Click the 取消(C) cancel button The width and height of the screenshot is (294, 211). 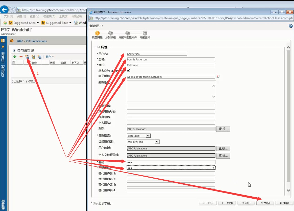click(284, 203)
